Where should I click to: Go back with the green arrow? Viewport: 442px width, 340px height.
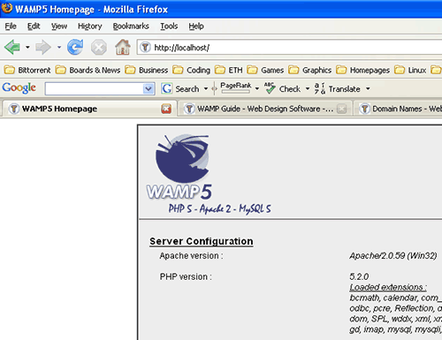coord(12,47)
